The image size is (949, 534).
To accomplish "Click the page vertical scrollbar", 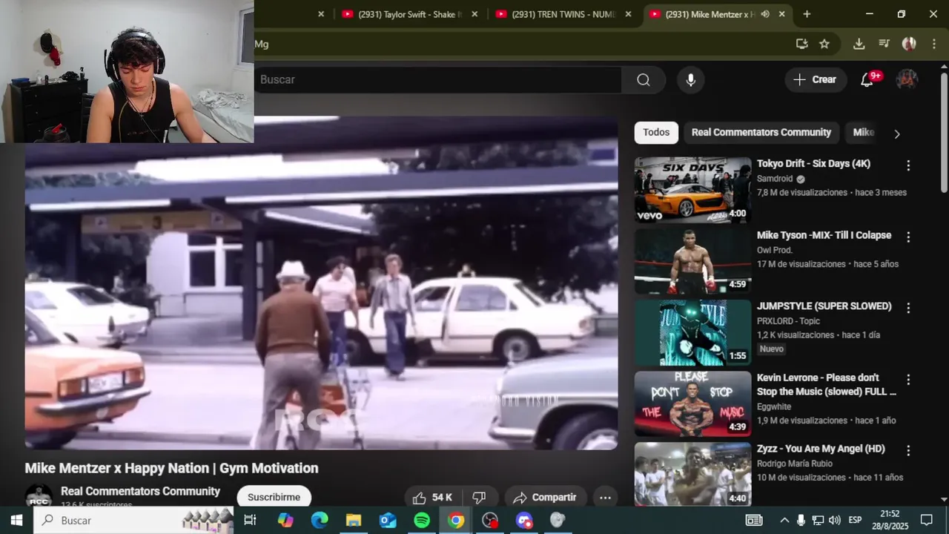I will (944, 133).
